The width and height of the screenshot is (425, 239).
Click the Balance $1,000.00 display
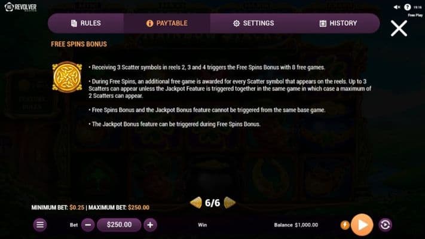(x=296, y=225)
